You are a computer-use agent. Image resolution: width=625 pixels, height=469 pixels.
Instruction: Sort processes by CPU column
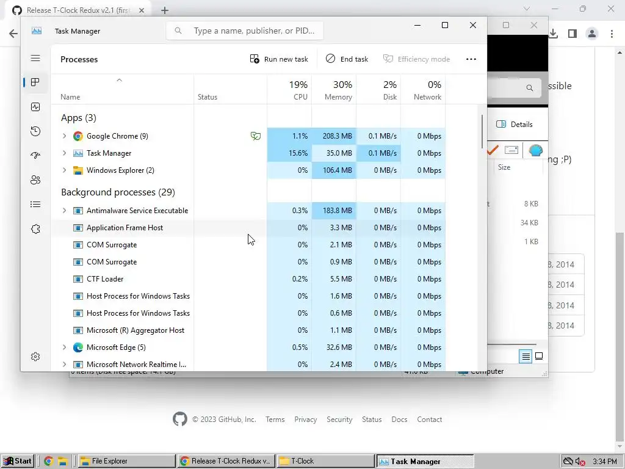pyautogui.click(x=289, y=89)
